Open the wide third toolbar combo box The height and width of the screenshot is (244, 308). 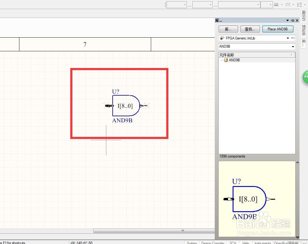[x=239, y=5]
